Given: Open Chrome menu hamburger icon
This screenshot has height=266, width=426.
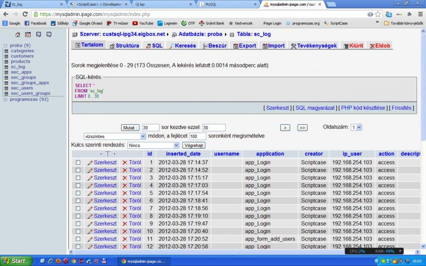Looking at the screenshot, I should [x=420, y=14].
